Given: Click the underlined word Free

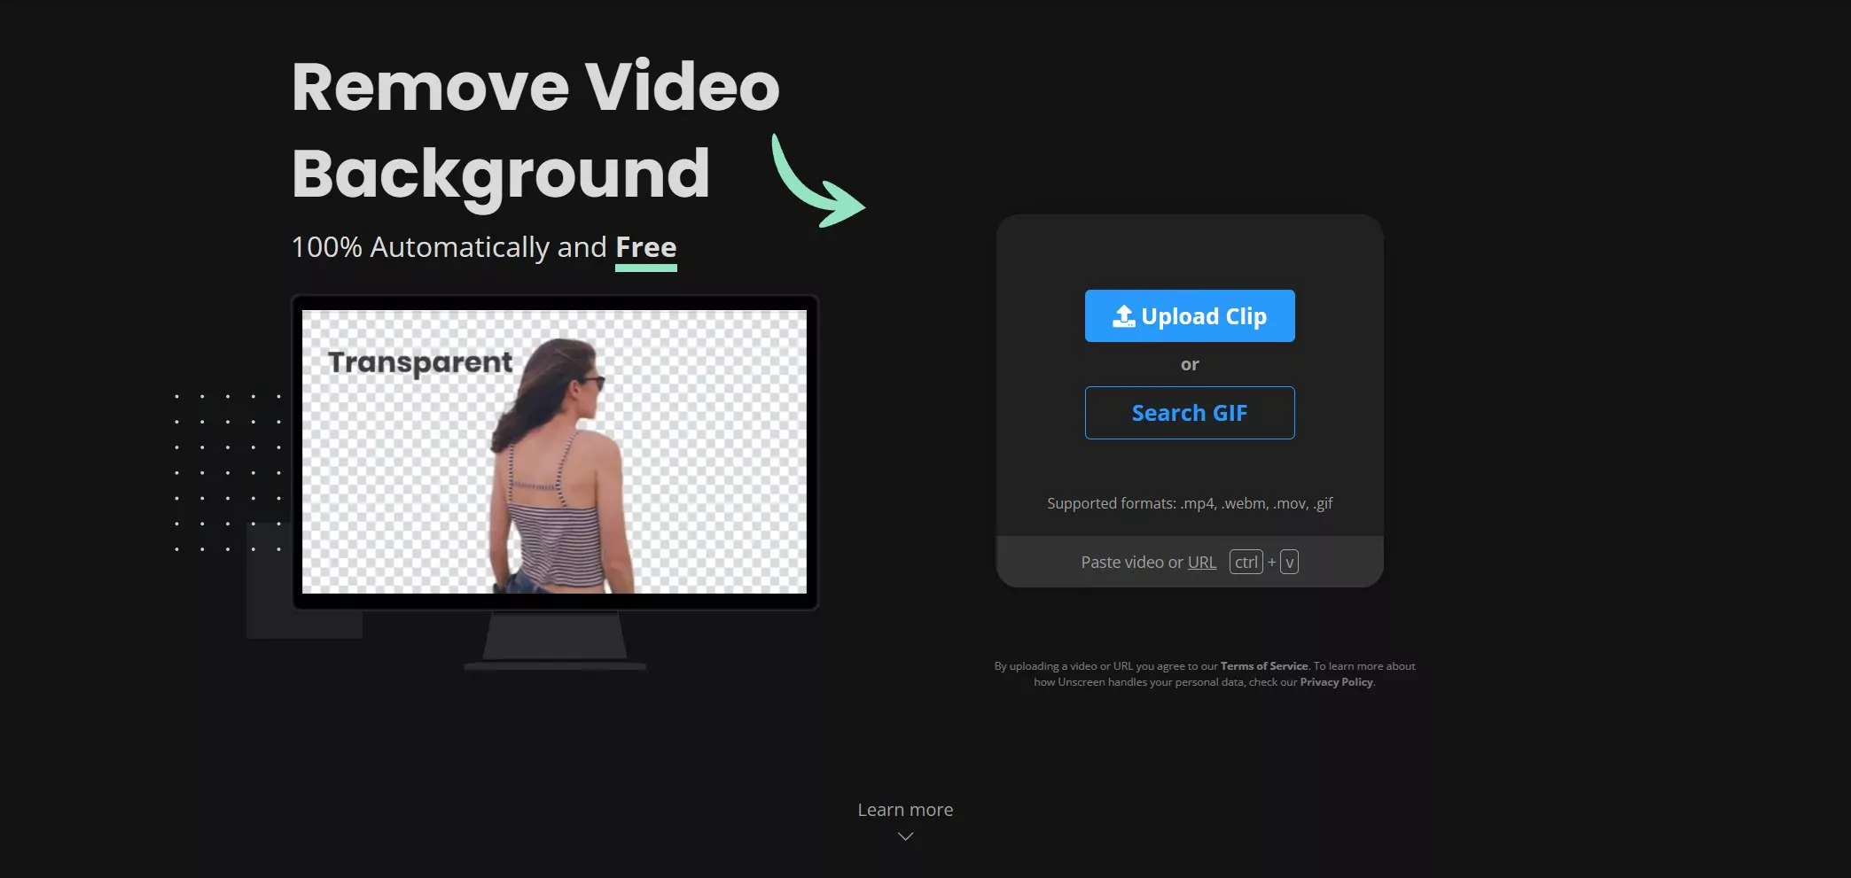Looking at the screenshot, I should pyautogui.click(x=646, y=247).
